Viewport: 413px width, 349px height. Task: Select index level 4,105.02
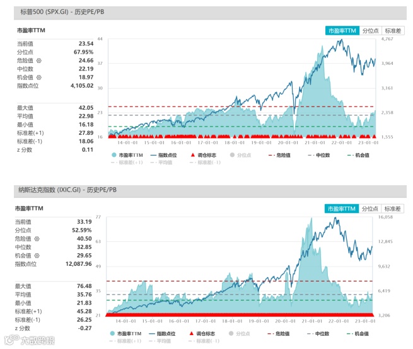click(82, 86)
